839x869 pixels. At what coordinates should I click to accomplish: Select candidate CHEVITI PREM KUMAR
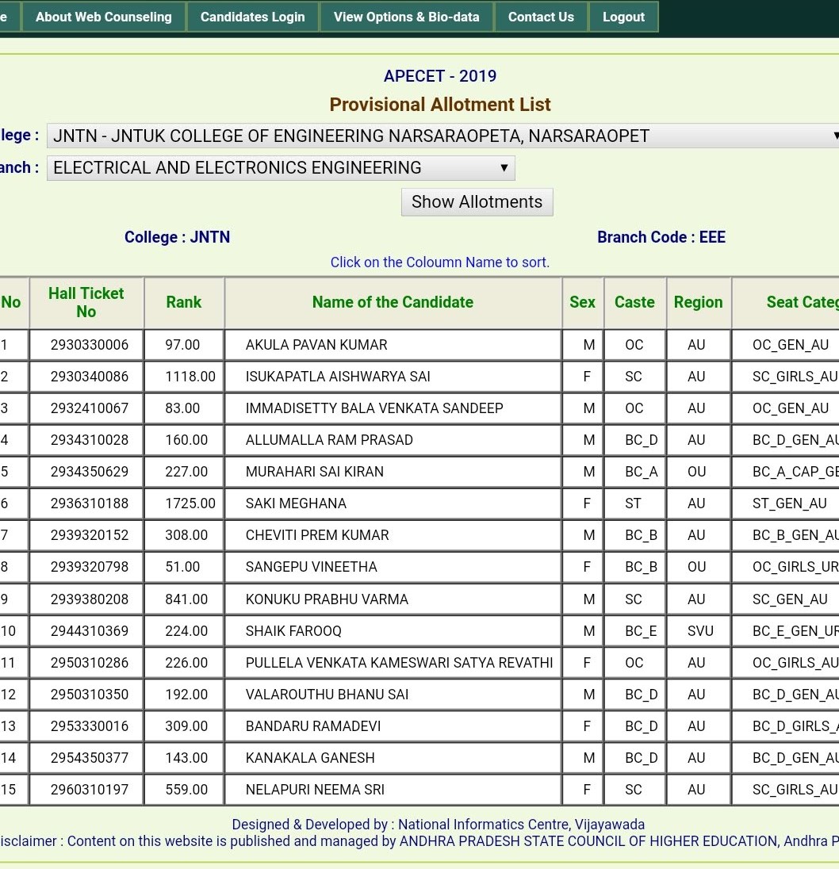pos(317,535)
